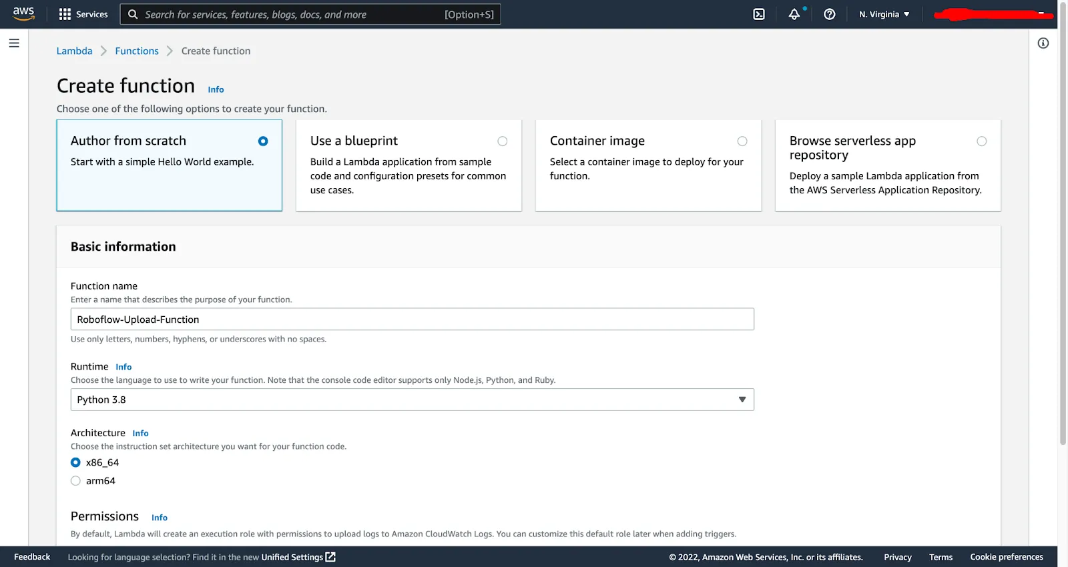Open Cookie preferences

tap(1007, 557)
